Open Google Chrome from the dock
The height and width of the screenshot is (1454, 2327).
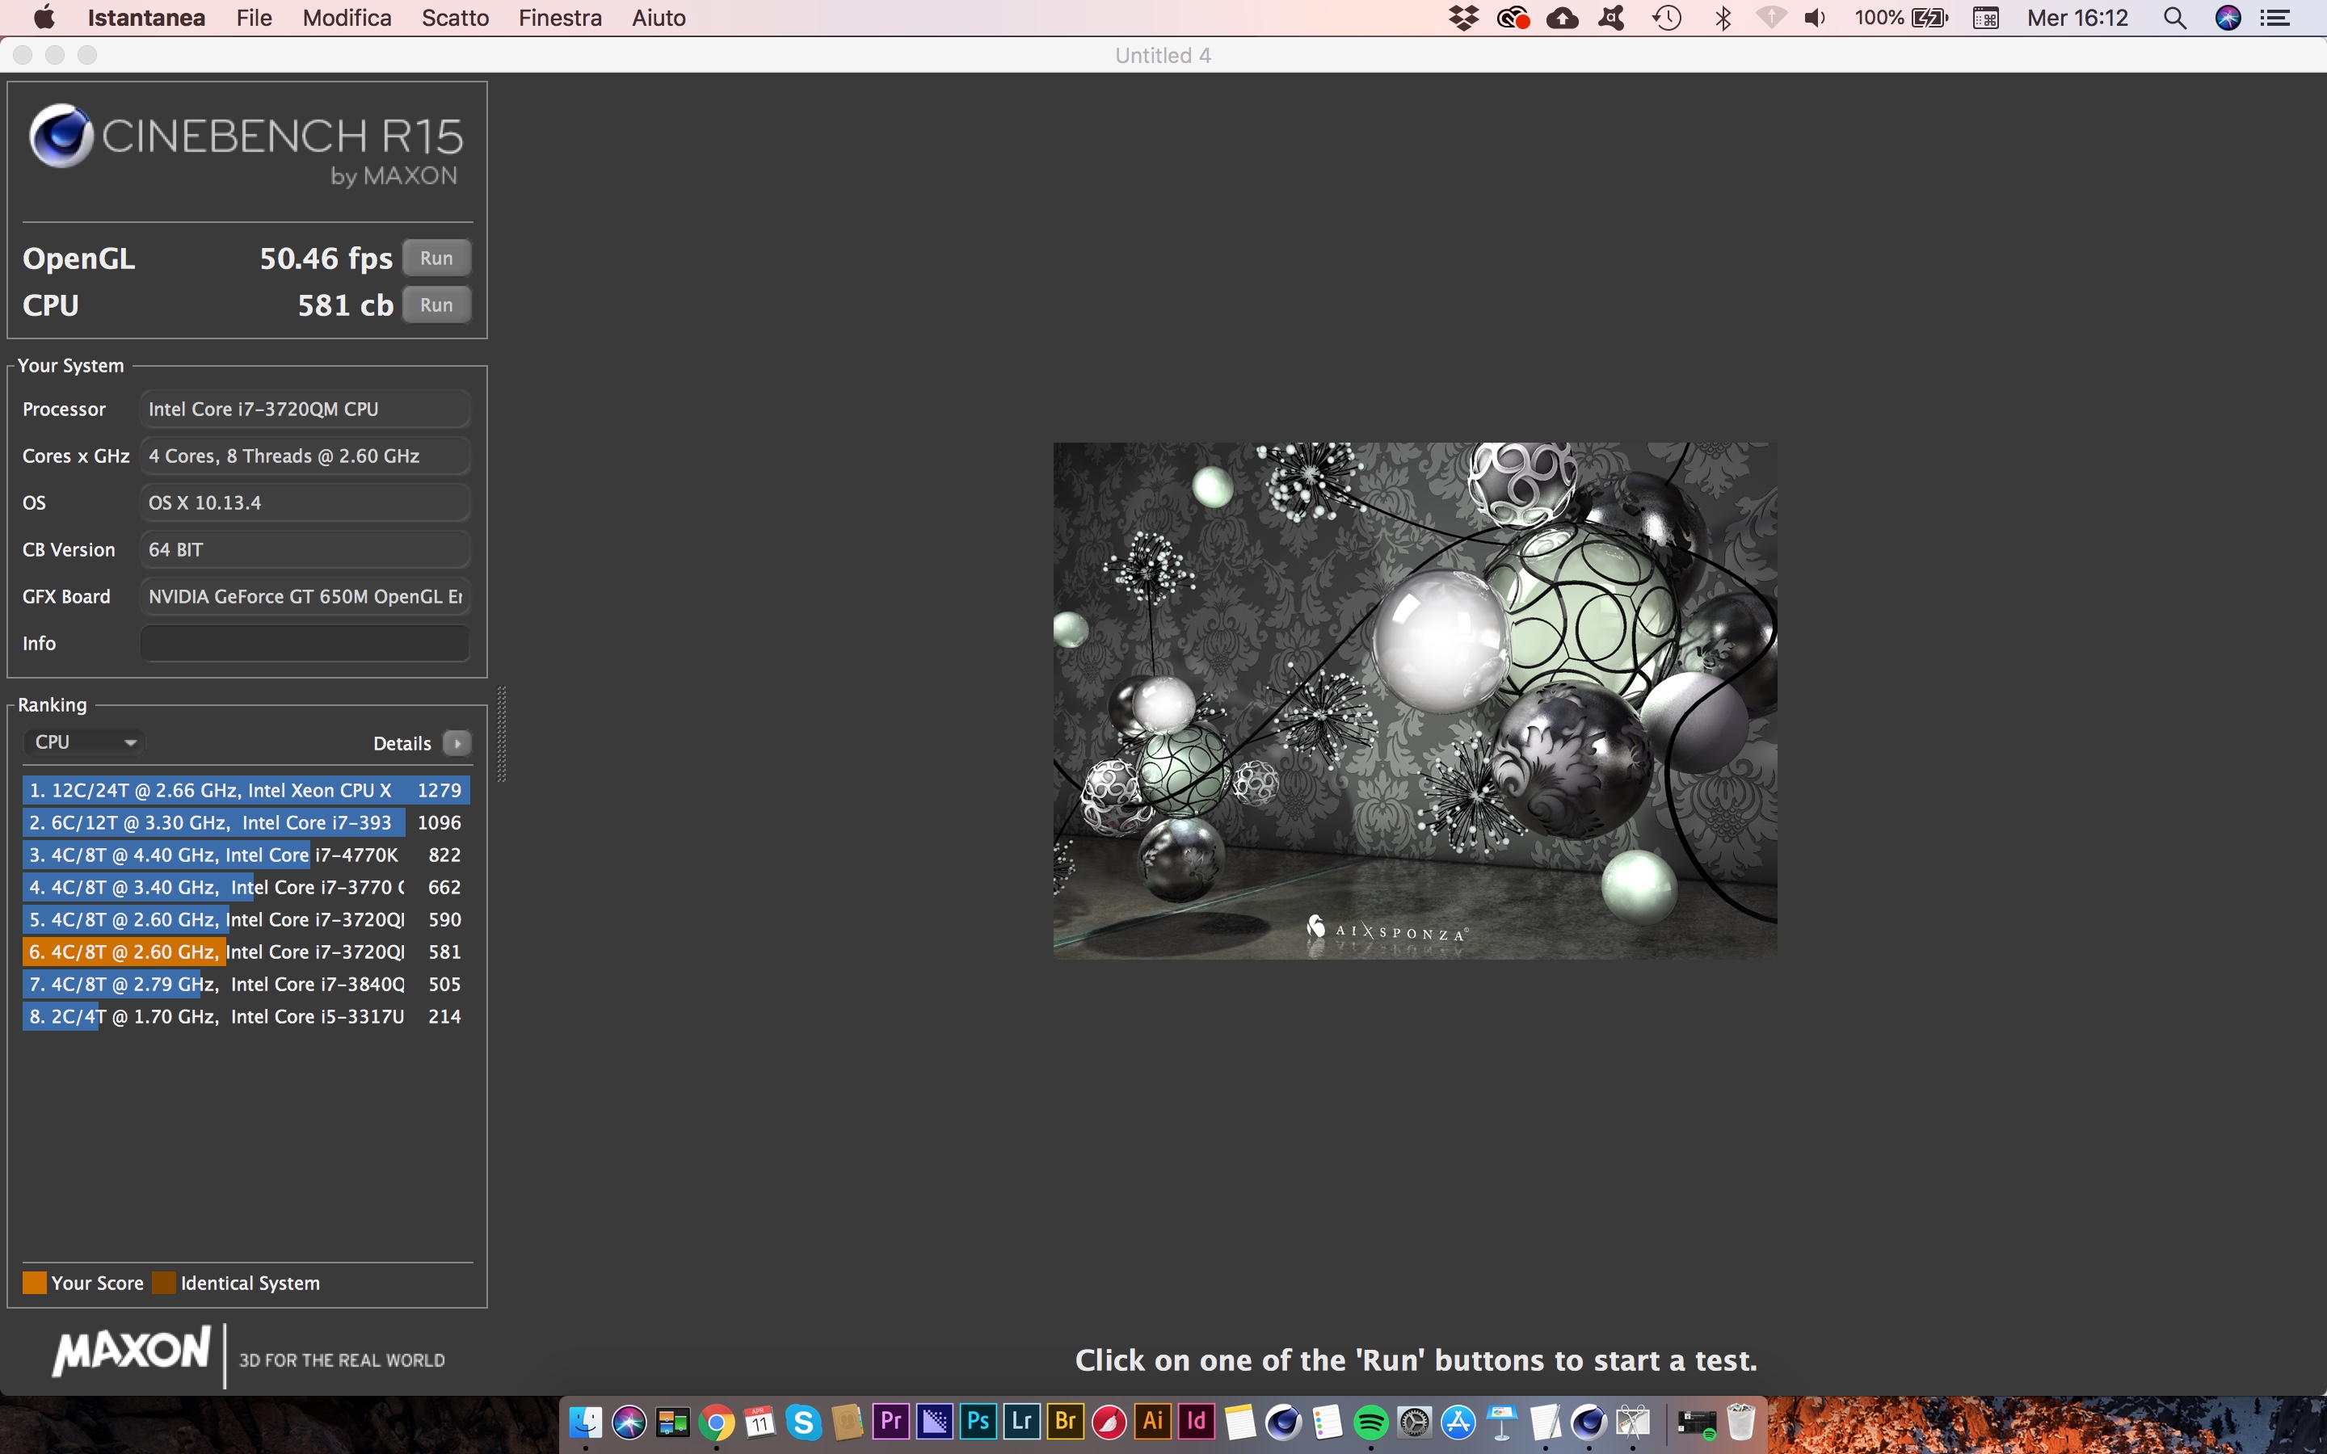[717, 1422]
